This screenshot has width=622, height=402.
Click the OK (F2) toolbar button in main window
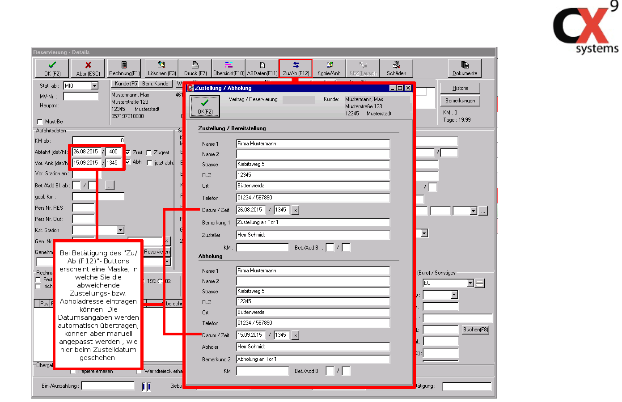(x=52, y=68)
